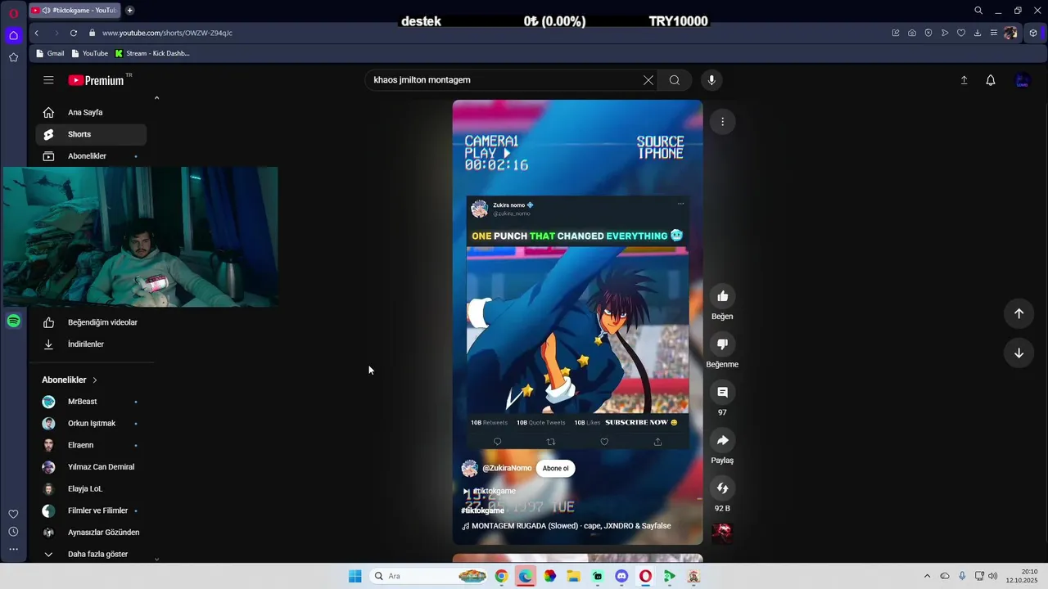Viewport: 1048px width, 589px height.
Task: Open Opera downloads toolbar icon
Action: 978,33
